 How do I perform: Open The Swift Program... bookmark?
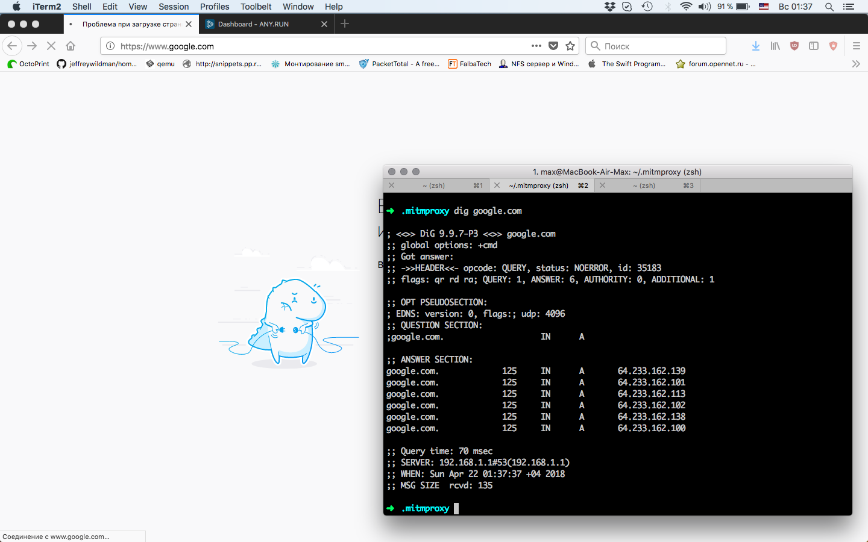pyautogui.click(x=627, y=64)
